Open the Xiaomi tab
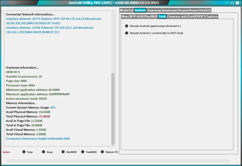Image resolution: width=242 pixels, height=166 pixels. (183, 10)
